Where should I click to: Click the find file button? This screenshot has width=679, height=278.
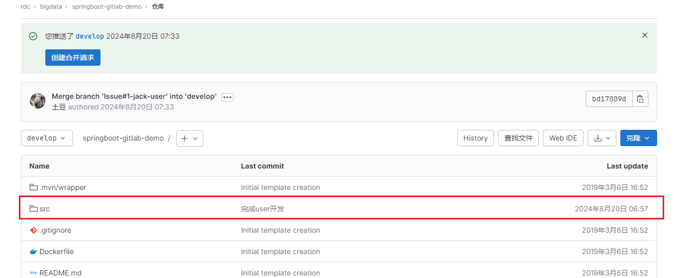pos(518,138)
